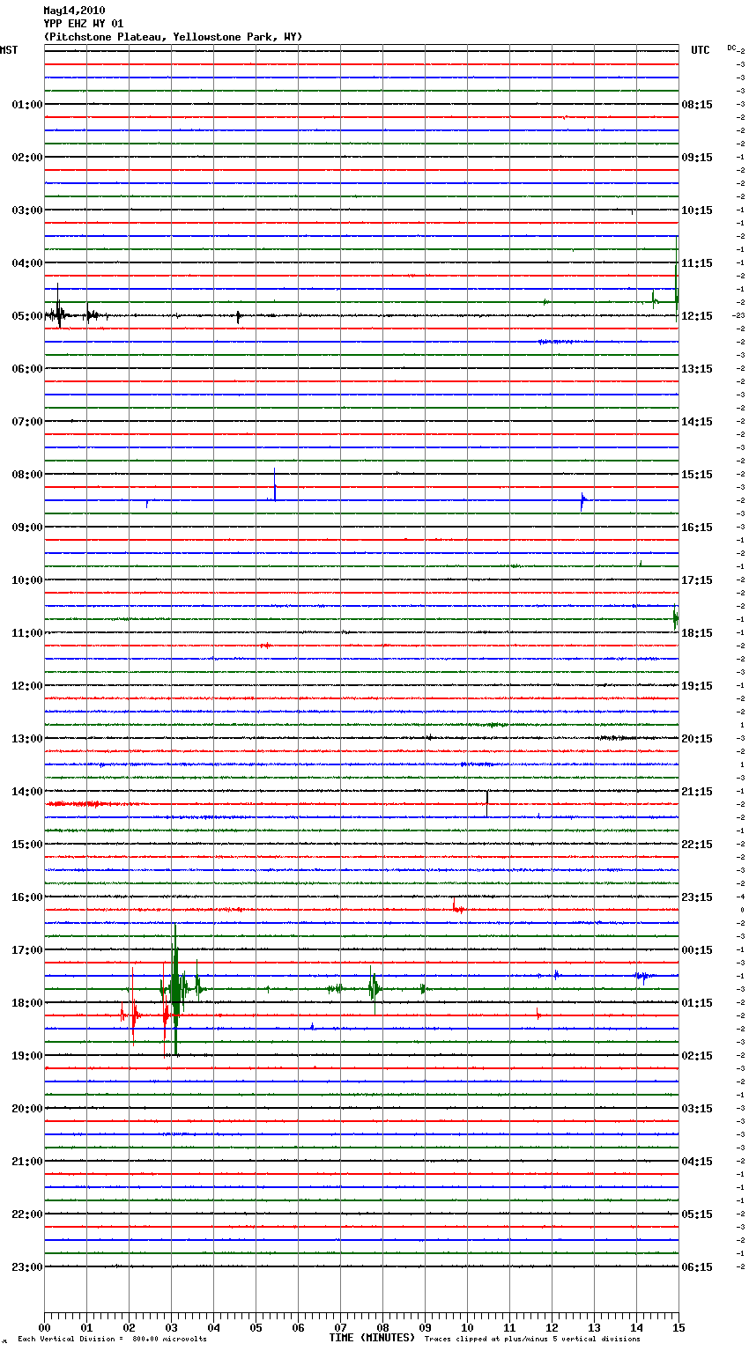This screenshot has width=749, height=1351.
Task: Select the 23:00 MST time label
Action: coord(27,1267)
